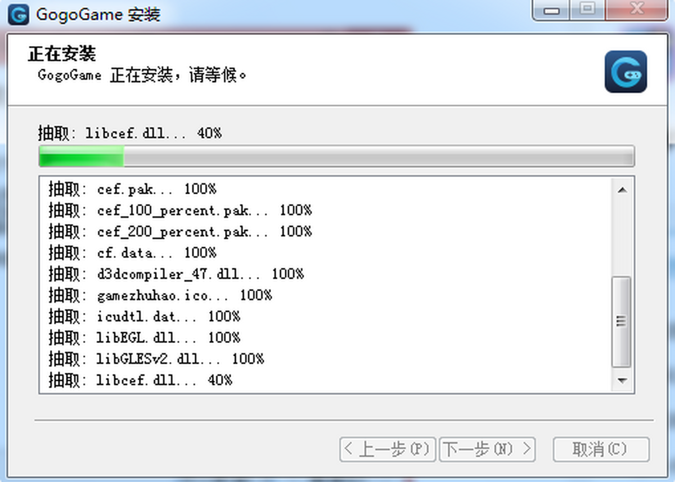Click scroll down arrow in log list
The width and height of the screenshot is (675, 482).
(x=622, y=381)
